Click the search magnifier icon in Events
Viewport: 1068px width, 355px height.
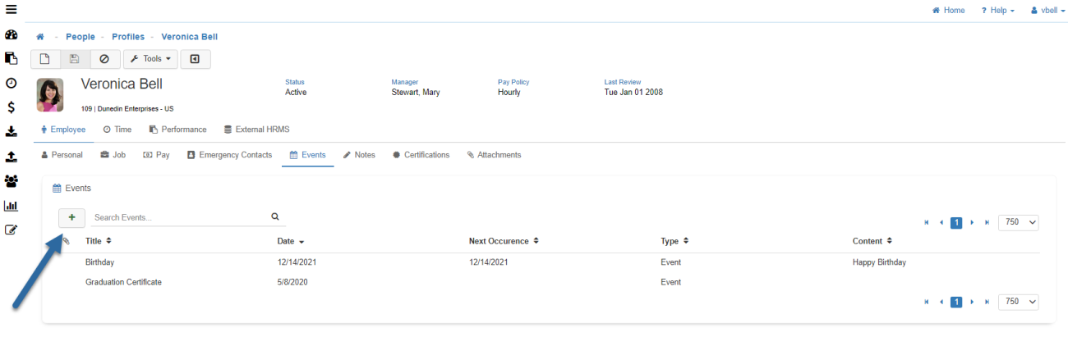coord(275,217)
